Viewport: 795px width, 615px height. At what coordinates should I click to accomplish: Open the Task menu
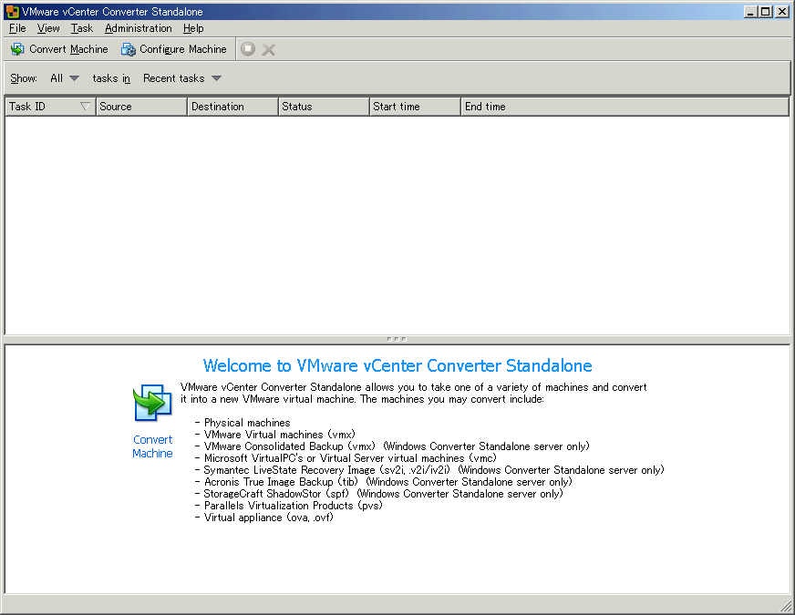[x=82, y=28]
